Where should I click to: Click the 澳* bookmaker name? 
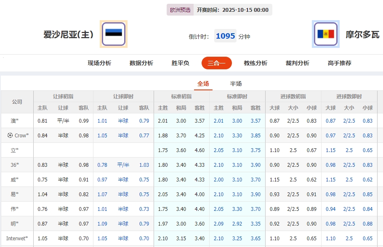(15, 121)
